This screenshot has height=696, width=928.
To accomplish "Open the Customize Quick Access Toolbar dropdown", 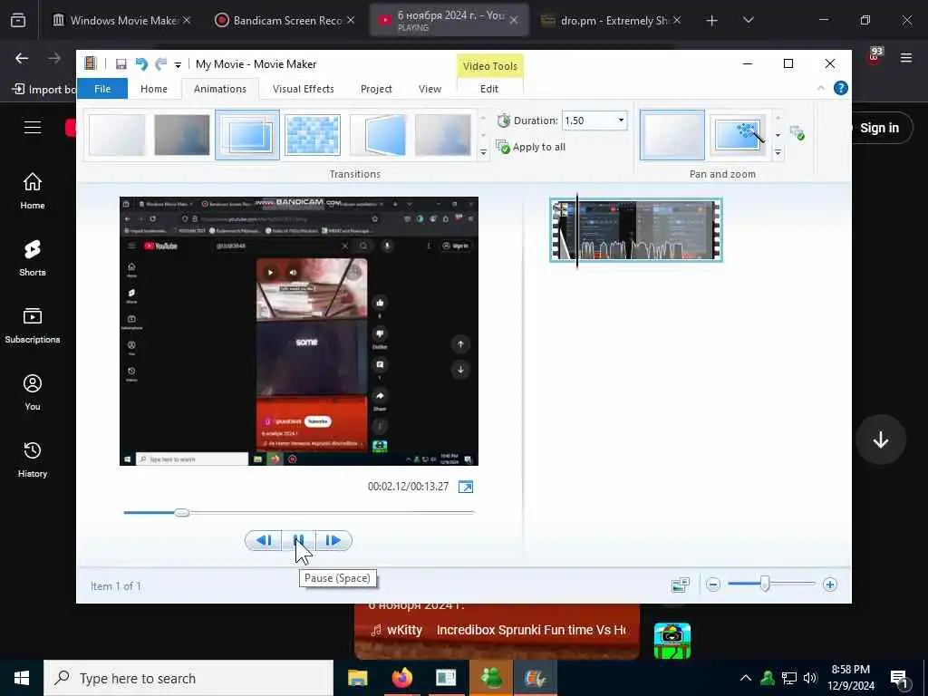I will tap(178, 65).
